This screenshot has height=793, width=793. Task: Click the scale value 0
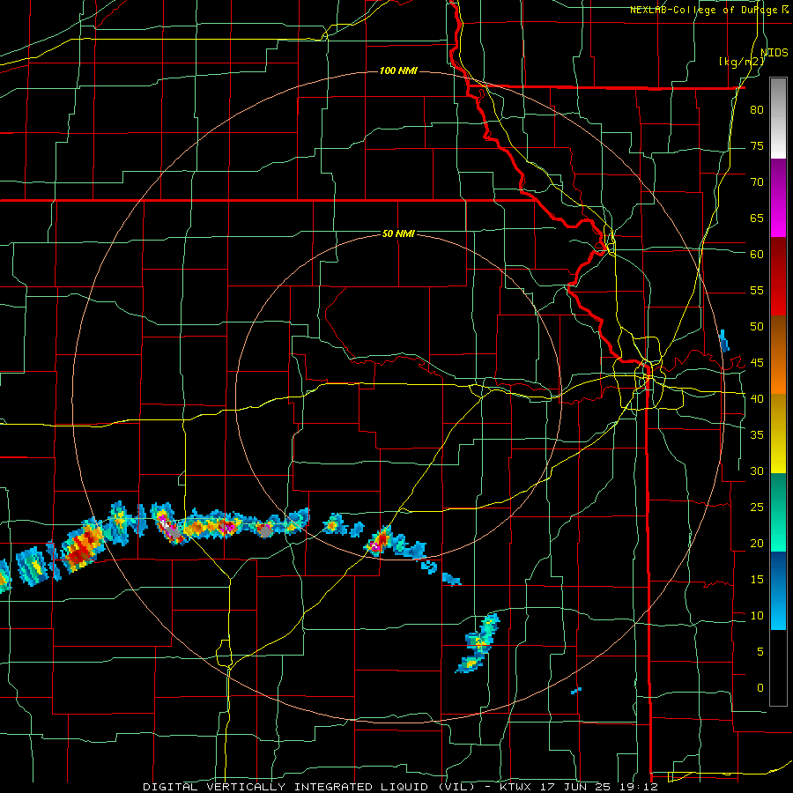(x=760, y=688)
